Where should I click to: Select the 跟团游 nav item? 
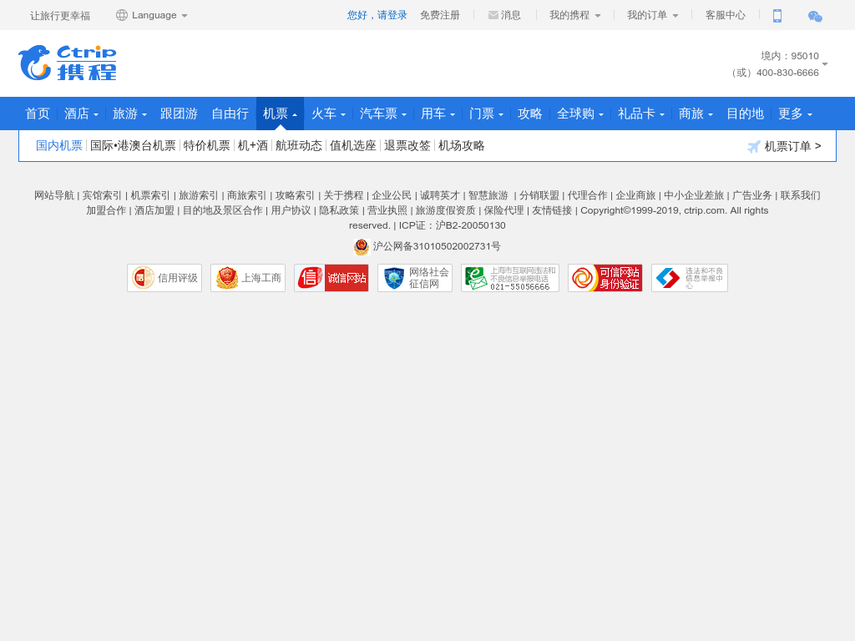179,114
